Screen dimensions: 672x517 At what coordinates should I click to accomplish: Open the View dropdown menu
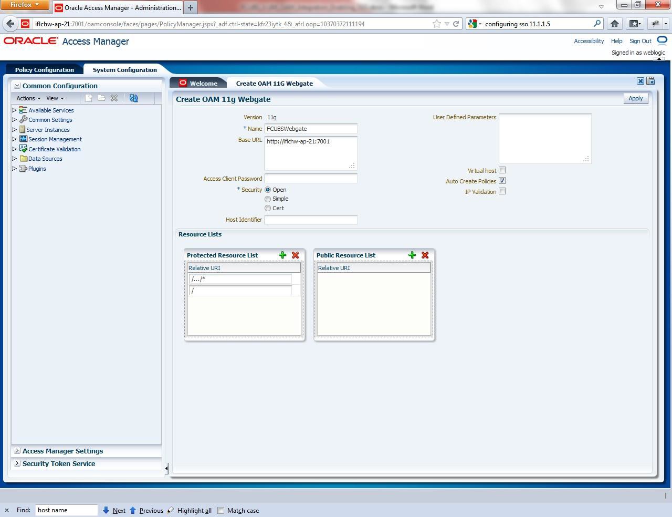[55, 98]
